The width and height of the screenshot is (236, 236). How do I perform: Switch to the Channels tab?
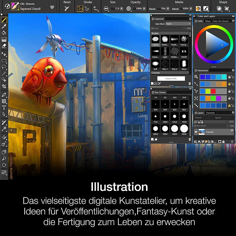tap(210, 113)
